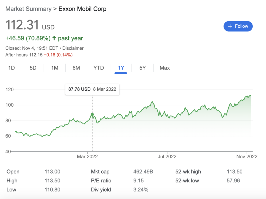Select the 1M time range tab
Viewport: 266px width, 199px height.
point(55,68)
